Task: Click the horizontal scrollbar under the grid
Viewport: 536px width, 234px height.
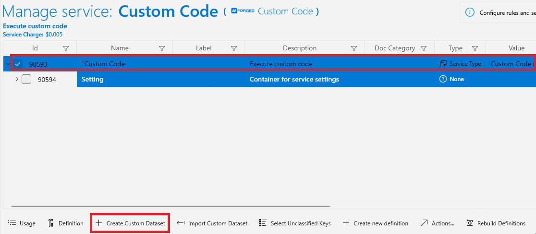Action: (x=171, y=206)
